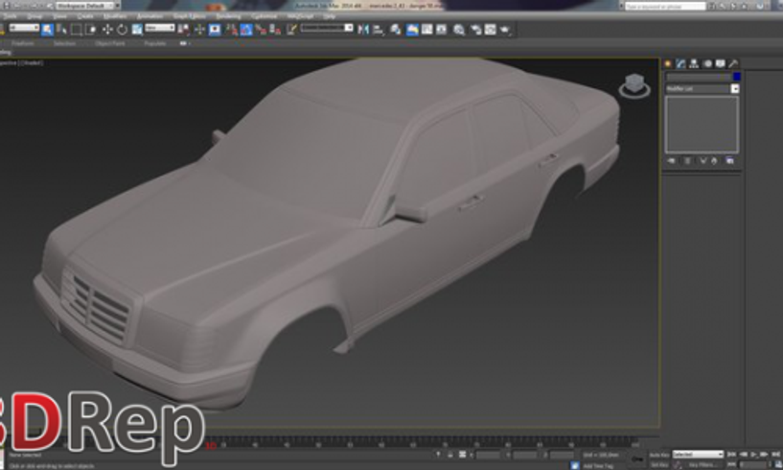Viewport: 783px width, 470px height.
Task: Open the Utilities hammer icon panel
Action: [x=732, y=63]
